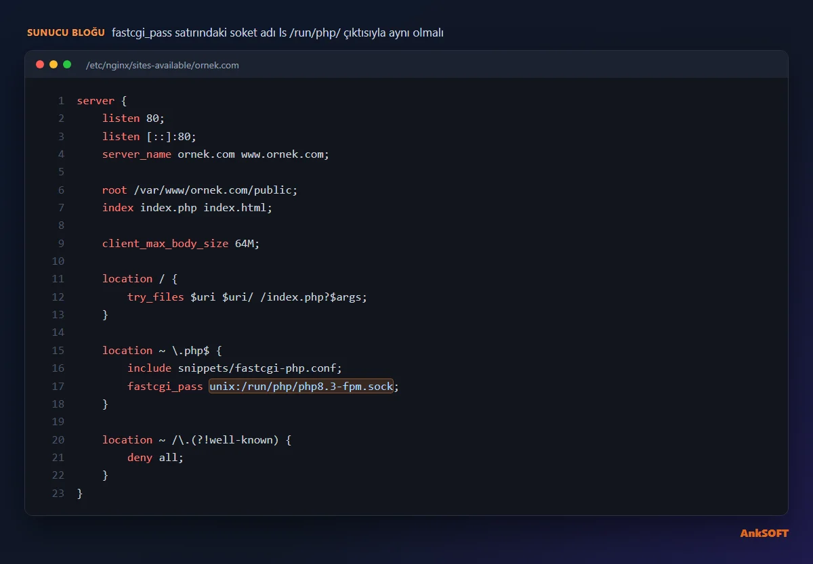Click line number 19 in the gutter
The image size is (813, 564).
pyautogui.click(x=58, y=422)
